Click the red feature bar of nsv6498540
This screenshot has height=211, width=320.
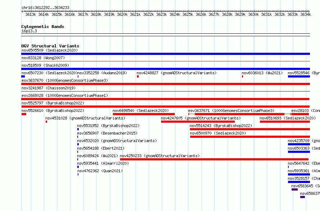tap(144, 114)
